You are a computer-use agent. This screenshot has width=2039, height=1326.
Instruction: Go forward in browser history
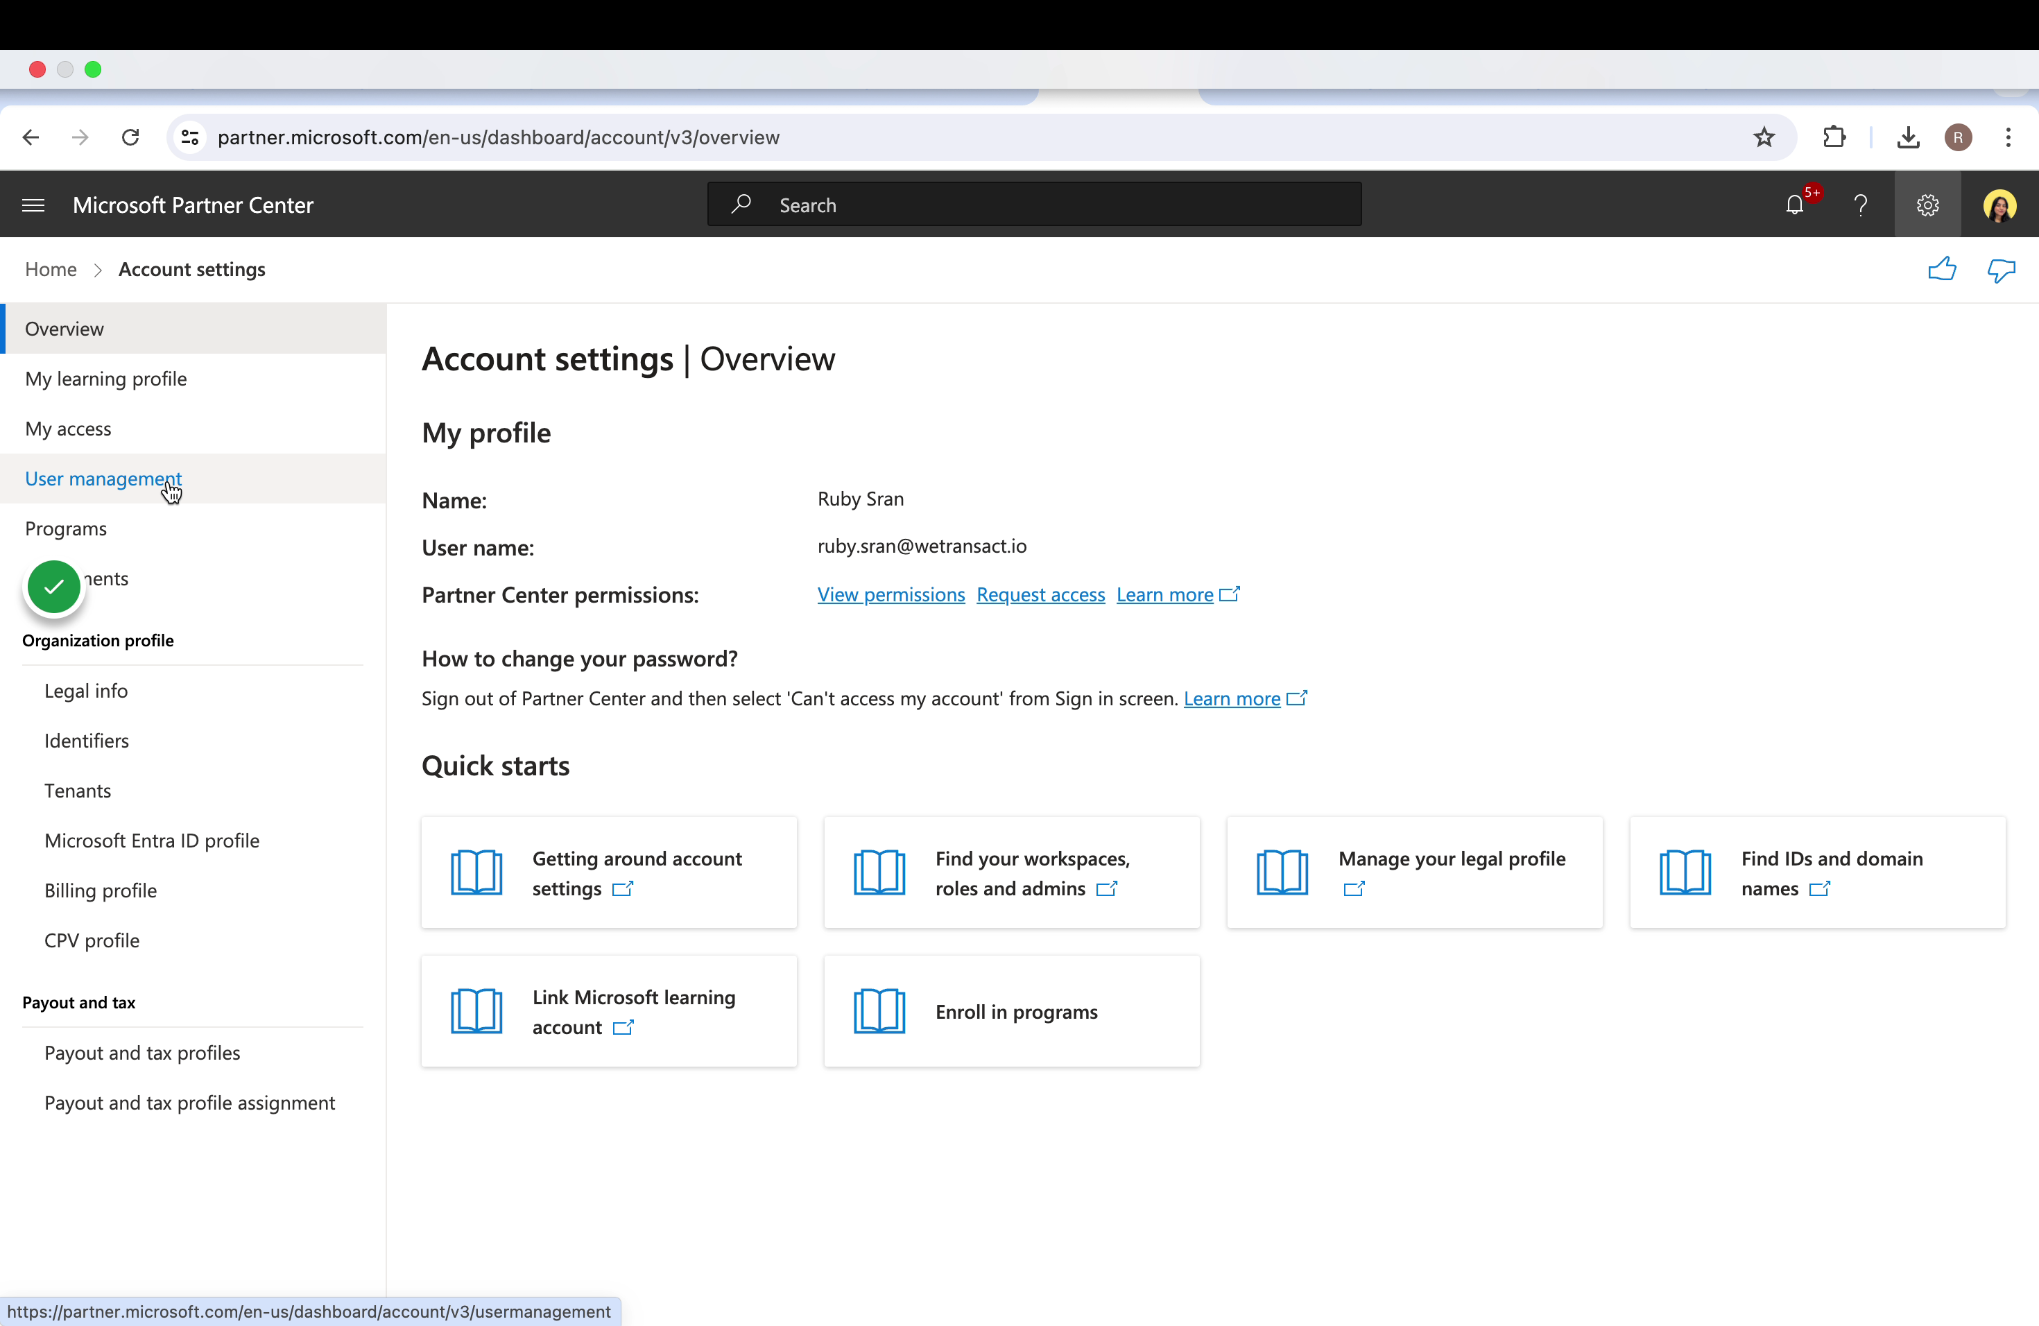pyautogui.click(x=80, y=137)
